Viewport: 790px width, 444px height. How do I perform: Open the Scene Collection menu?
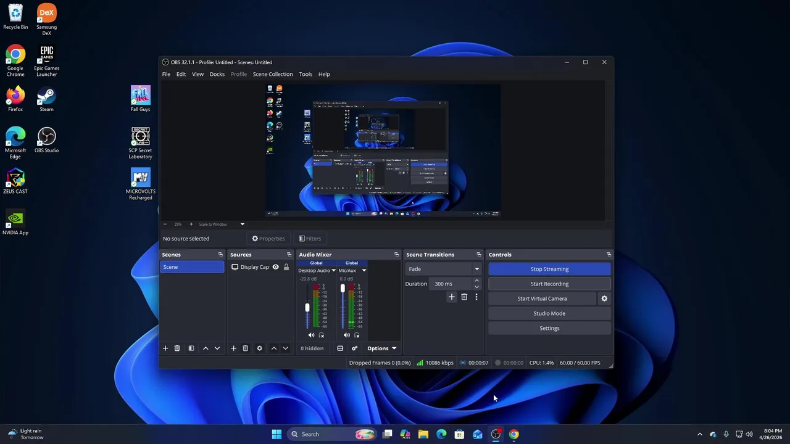[x=273, y=74]
